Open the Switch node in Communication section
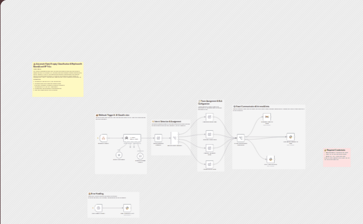The height and width of the screenshot is (224, 363). click(x=241, y=138)
